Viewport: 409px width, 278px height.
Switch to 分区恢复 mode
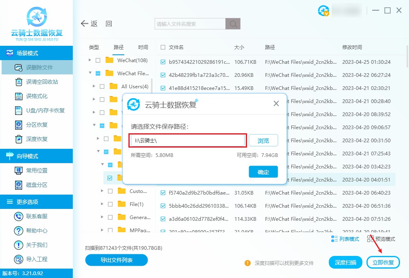(x=37, y=125)
